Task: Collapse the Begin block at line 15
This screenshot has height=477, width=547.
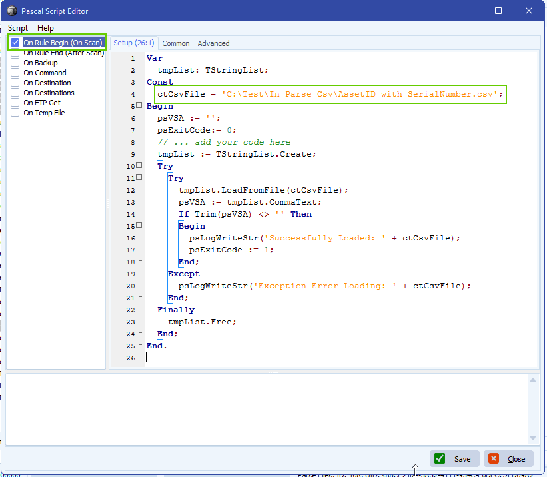Action: point(138,225)
